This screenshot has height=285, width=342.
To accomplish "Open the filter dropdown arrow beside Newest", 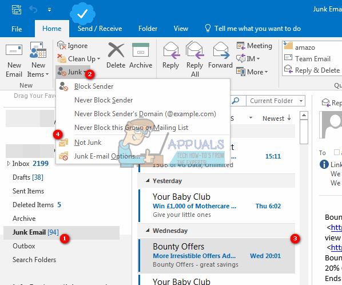I will coord(251,118).
